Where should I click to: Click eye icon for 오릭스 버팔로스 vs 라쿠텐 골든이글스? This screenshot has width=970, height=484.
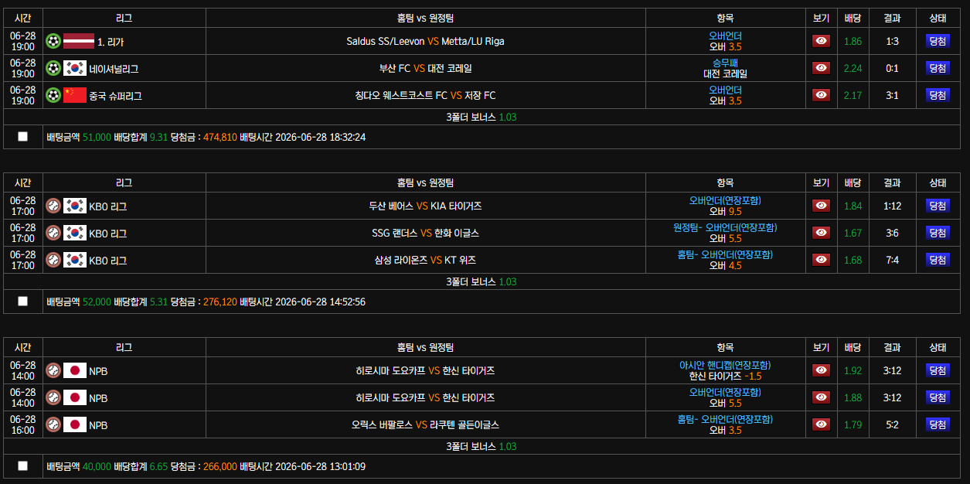821,424
